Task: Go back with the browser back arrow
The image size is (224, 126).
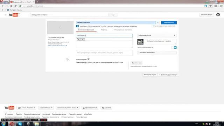Action: [x=3, y=6]
